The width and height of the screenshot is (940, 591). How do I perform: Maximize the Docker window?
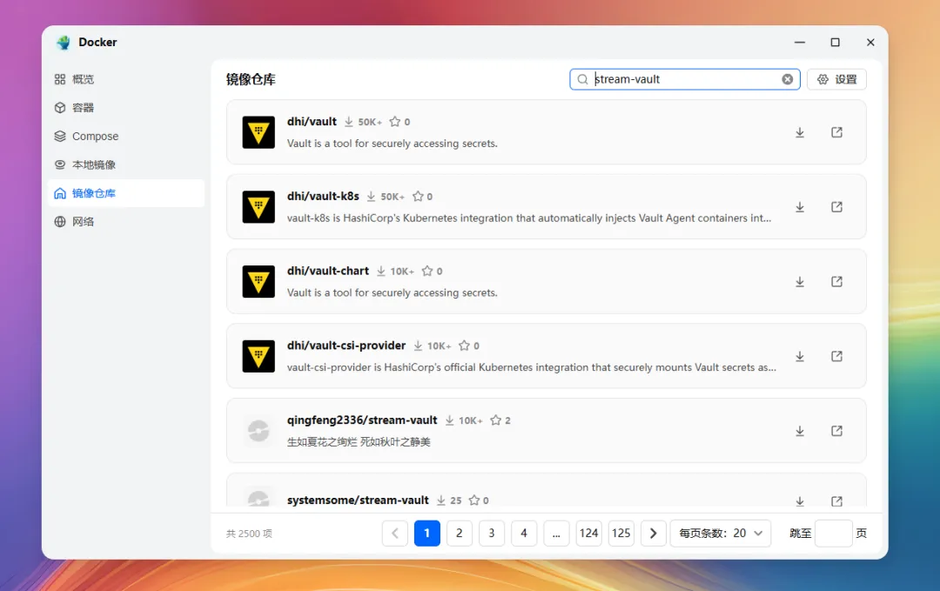(835, 43)
